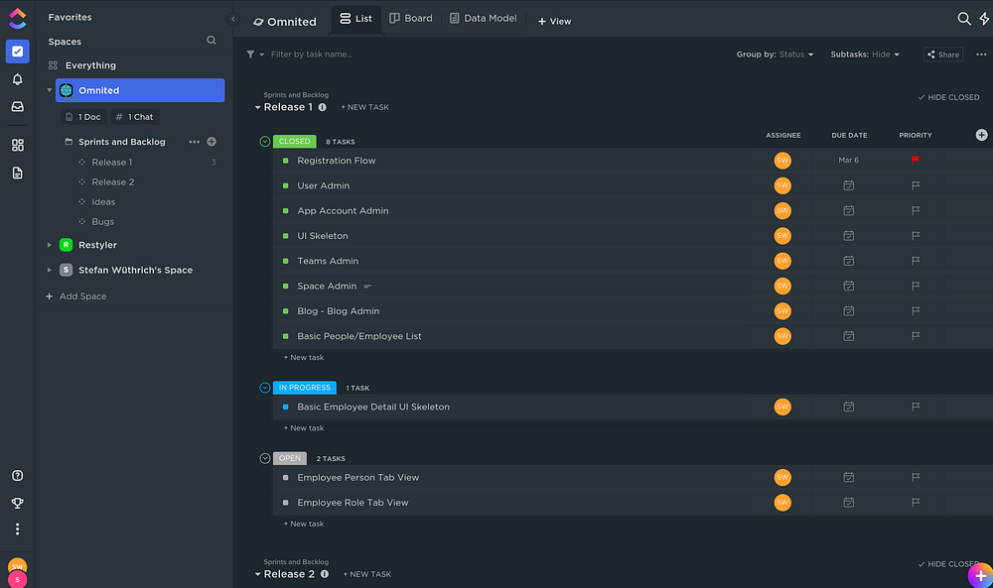Open assignee avatar for Teams Admin task
993x588 pixels.
tap(782, 261)
